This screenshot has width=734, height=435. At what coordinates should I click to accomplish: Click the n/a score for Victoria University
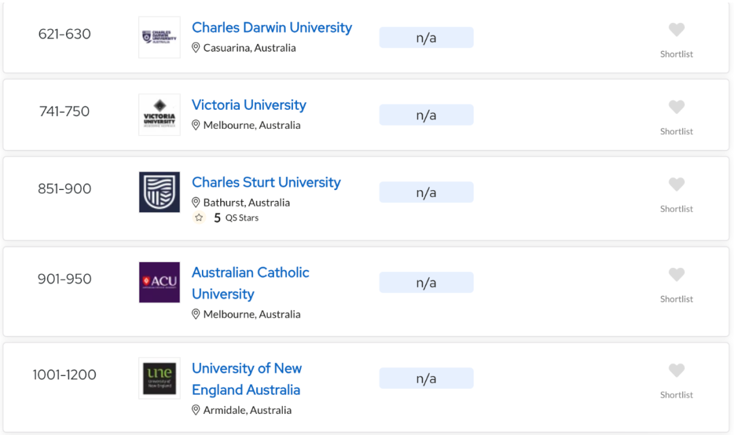426,115
